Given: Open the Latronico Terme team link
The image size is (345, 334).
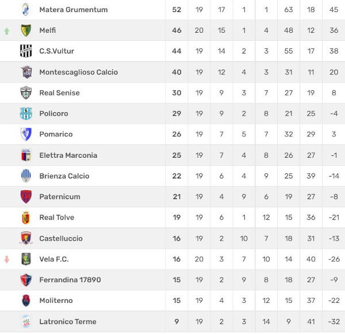Looking at the screenshot, I should coord(68,322).
